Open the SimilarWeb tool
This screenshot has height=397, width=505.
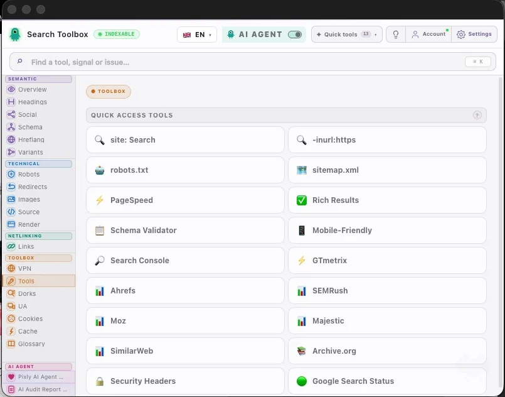(185, 351)
